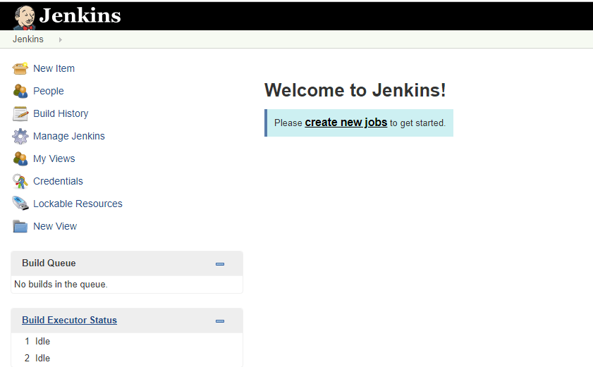Follow the create new jobs link

point(346,123)
